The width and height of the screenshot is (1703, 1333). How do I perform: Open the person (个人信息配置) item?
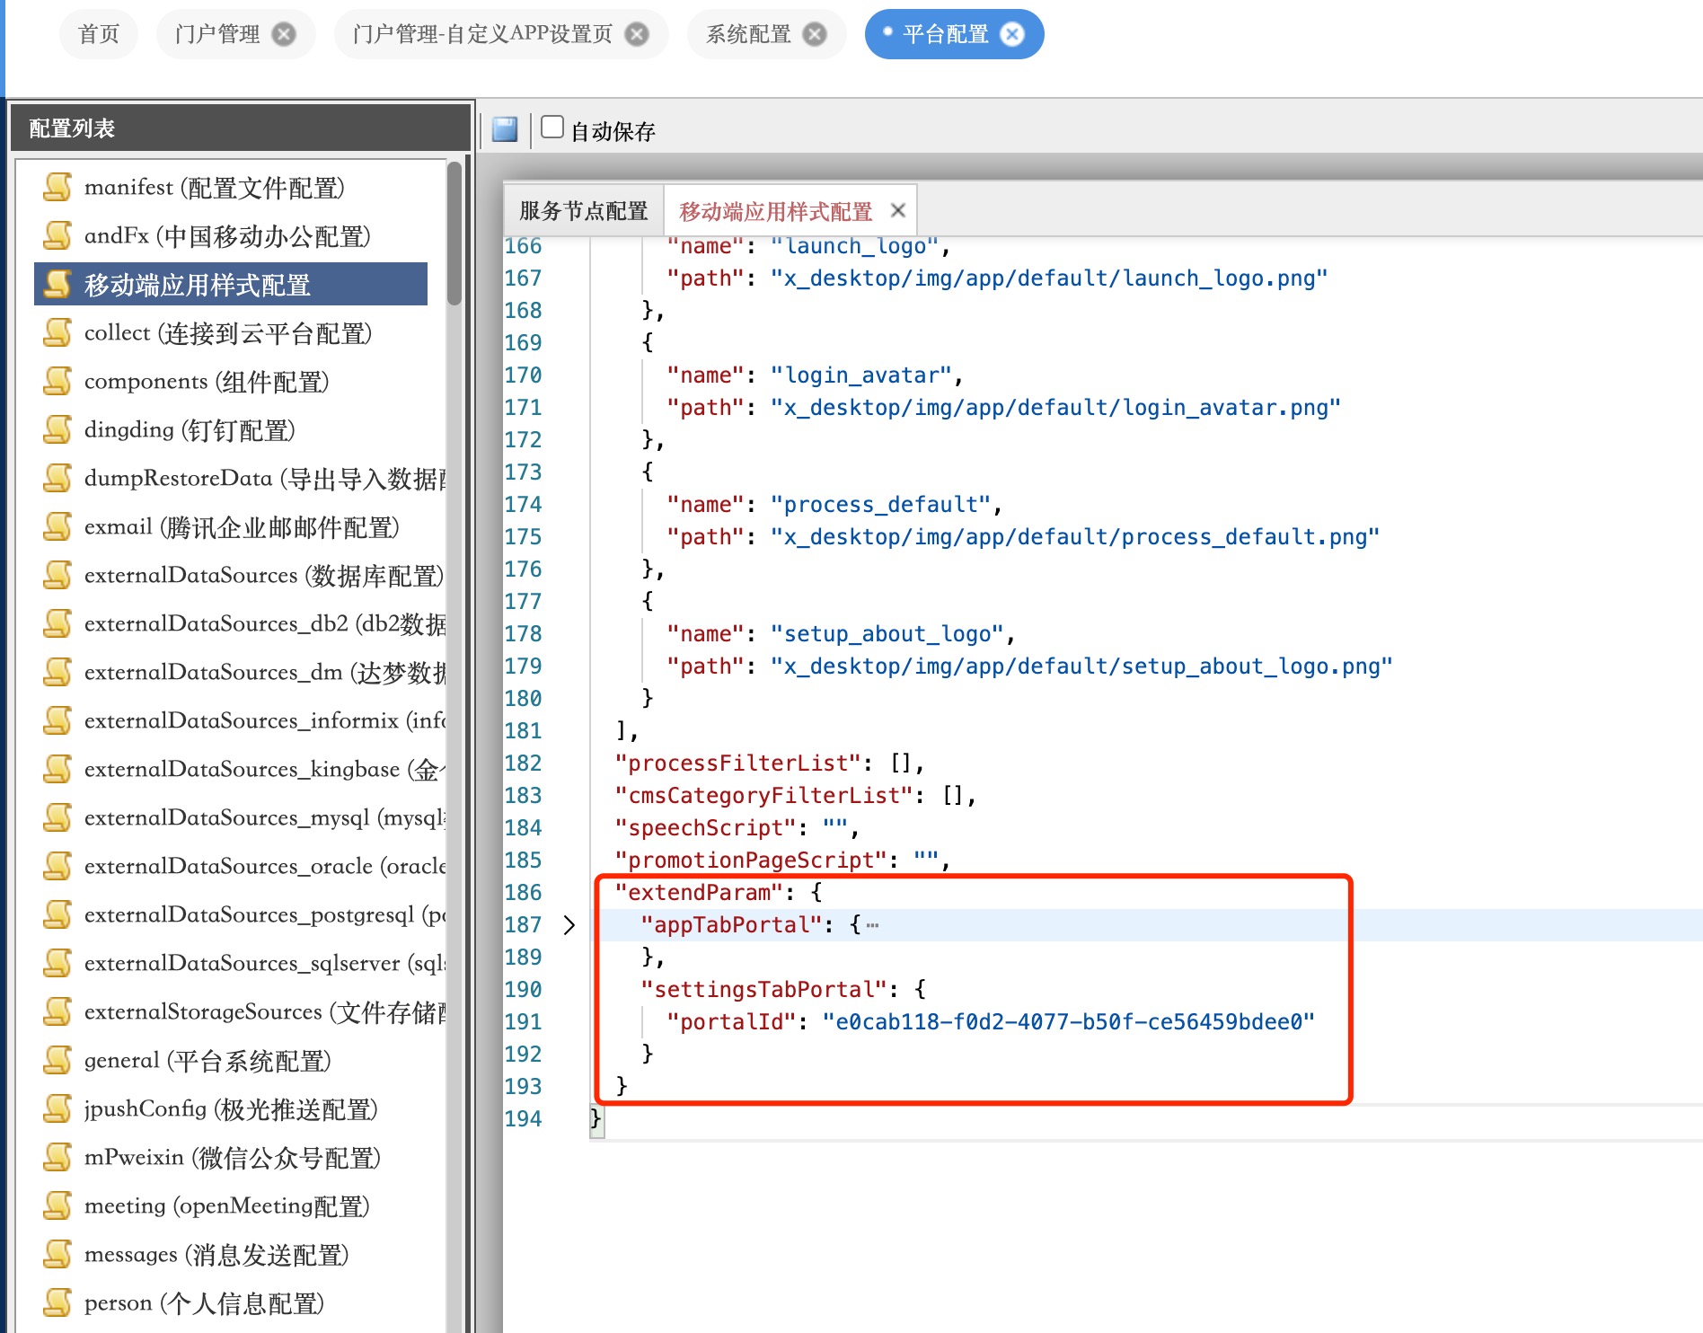tap(204, 1303)
